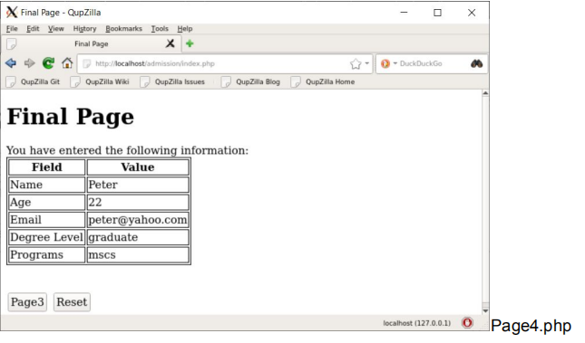Go forward with the grey arrow
Screen dimensions: 585x343
[x=29, y=63]
